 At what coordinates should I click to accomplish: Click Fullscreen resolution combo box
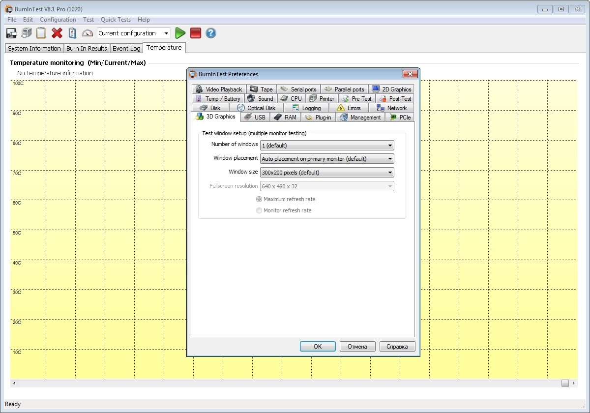327,186
